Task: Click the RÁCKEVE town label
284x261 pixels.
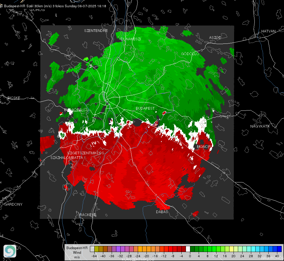Action: 88,215
